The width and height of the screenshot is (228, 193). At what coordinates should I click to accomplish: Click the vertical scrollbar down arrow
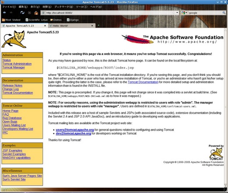pos(226,186)
